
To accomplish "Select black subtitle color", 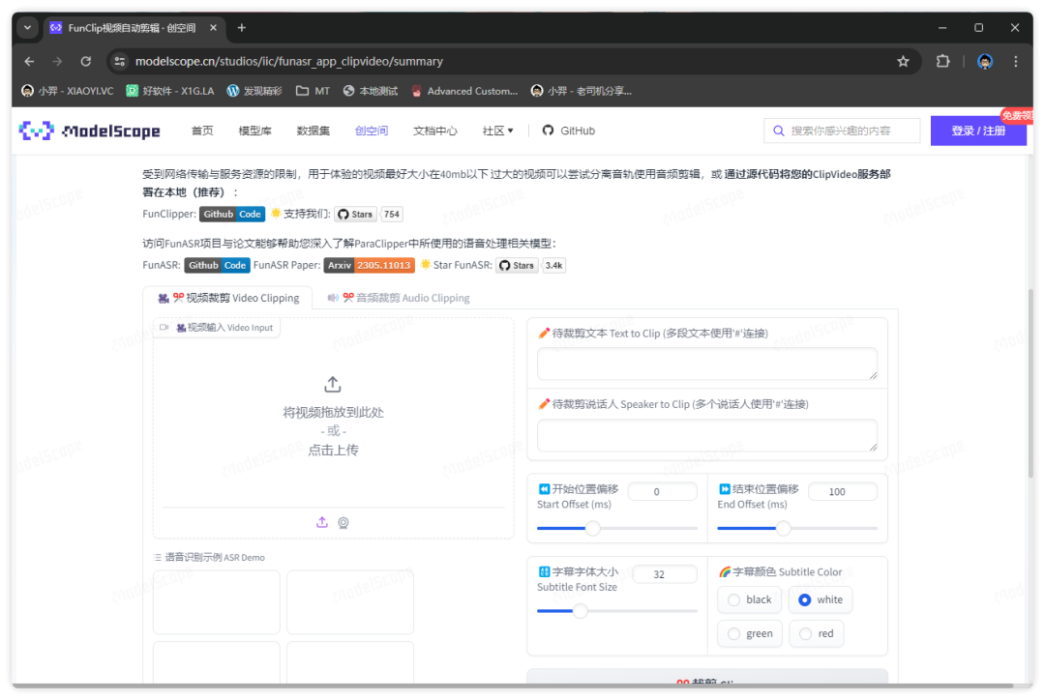I will point(750,599).
